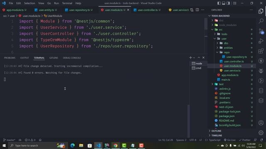The height and width of the screenshot is (149, 266).
Task: Switch to the Problems panel tab
Action: 10,58
